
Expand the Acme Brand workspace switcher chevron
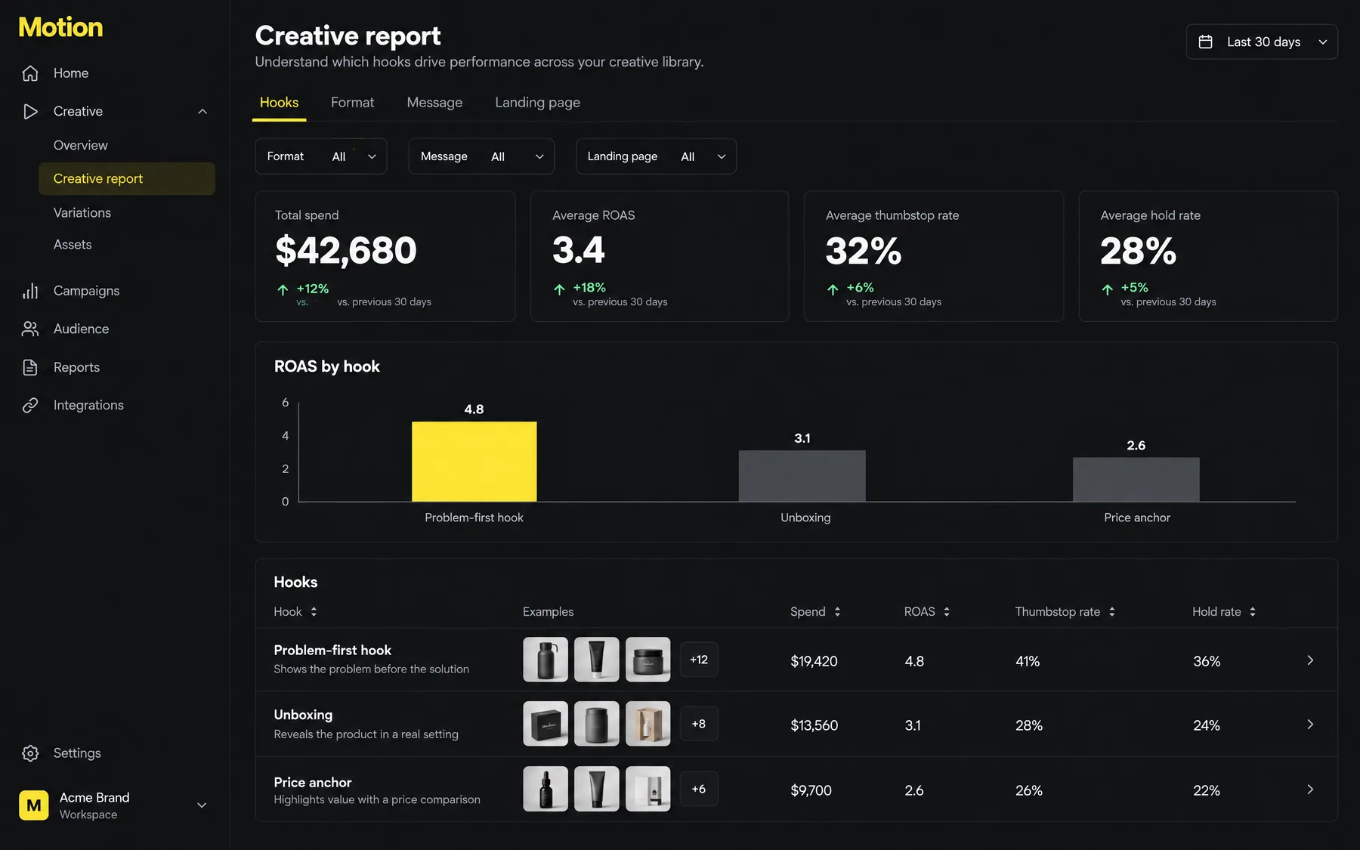pos(202,805)
